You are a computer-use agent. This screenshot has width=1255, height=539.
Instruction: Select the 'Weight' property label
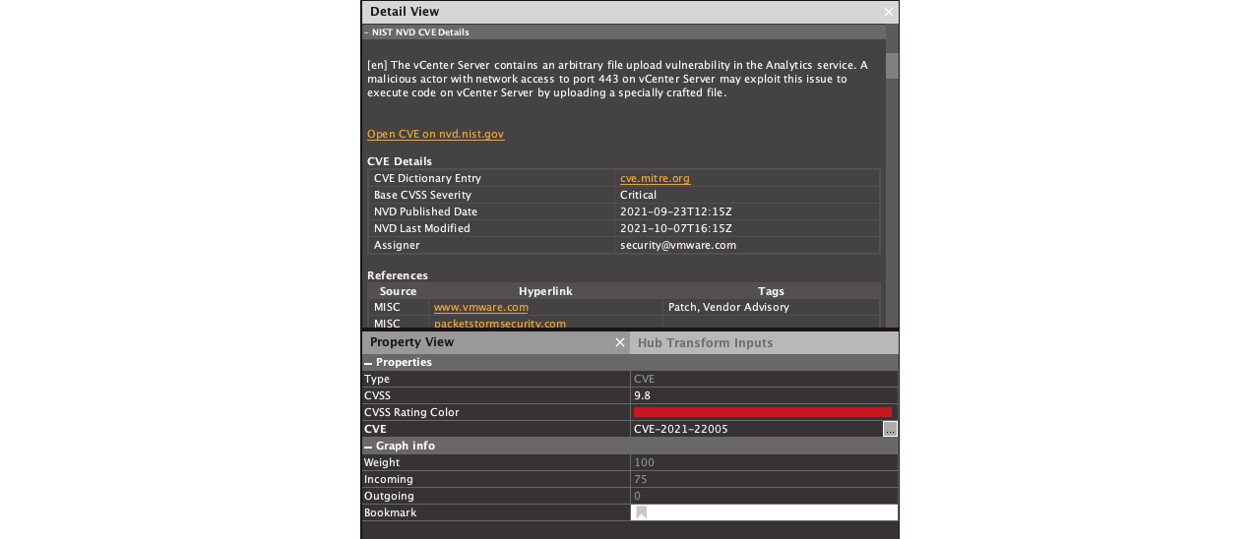(x=382, y=462)
